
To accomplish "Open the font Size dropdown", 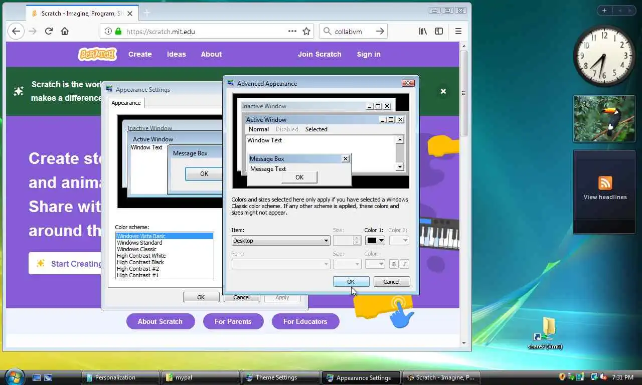I will click(x=347, y=264).
